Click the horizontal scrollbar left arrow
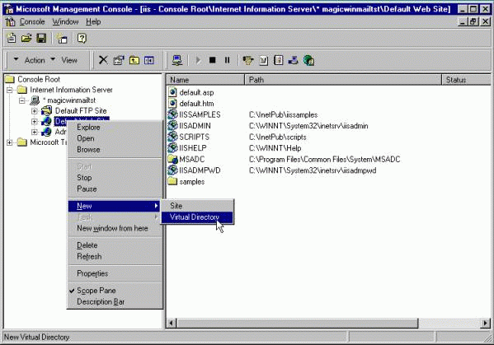The image size is (494, 345). pos(172,323)
